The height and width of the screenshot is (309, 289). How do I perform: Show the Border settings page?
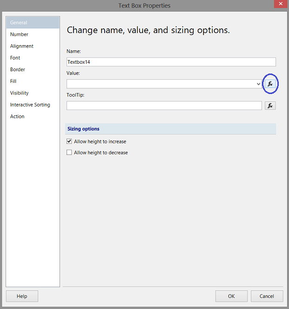(x=18, y=69)
